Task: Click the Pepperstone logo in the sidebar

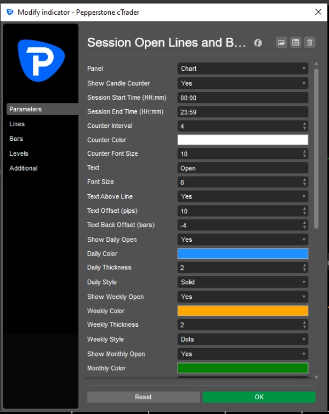Action: point(41,60)
